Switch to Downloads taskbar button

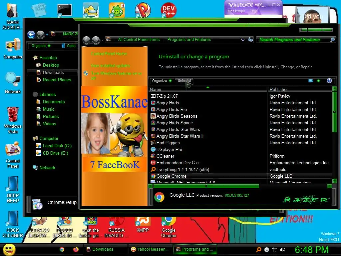(x=105, y=249)
